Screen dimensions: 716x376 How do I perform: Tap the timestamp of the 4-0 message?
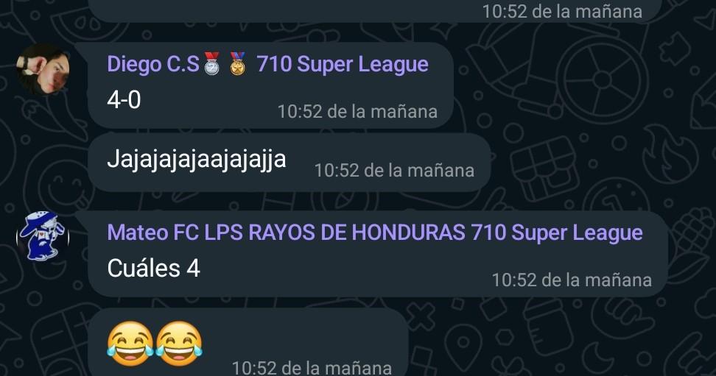coord(357,111)
